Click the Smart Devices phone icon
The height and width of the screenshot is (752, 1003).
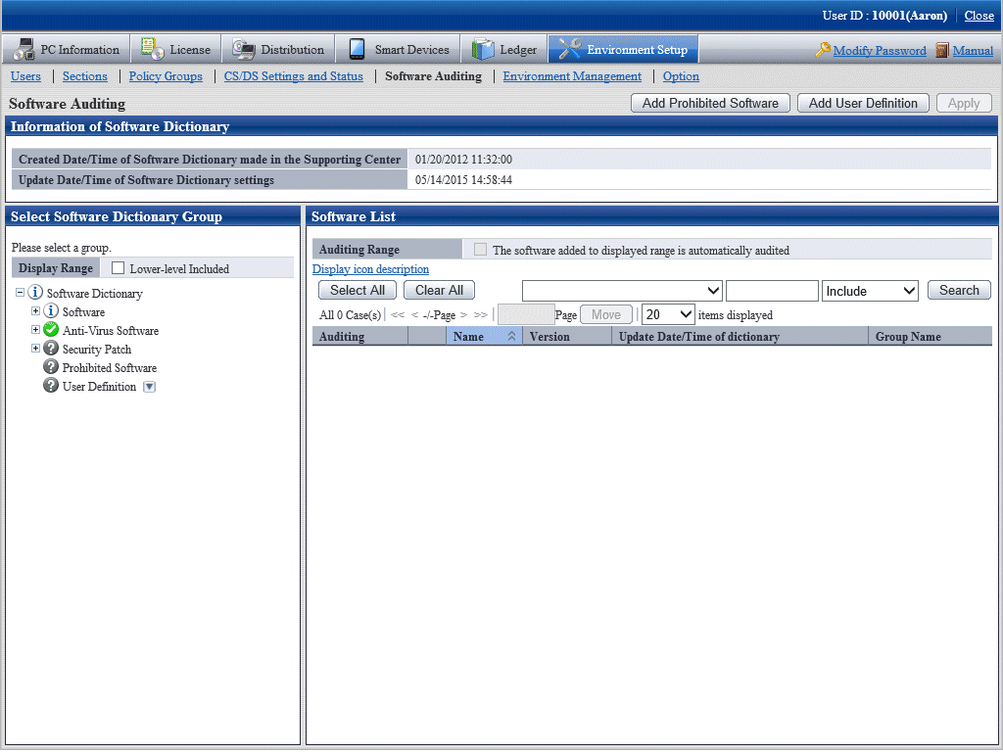coord(357,49)
